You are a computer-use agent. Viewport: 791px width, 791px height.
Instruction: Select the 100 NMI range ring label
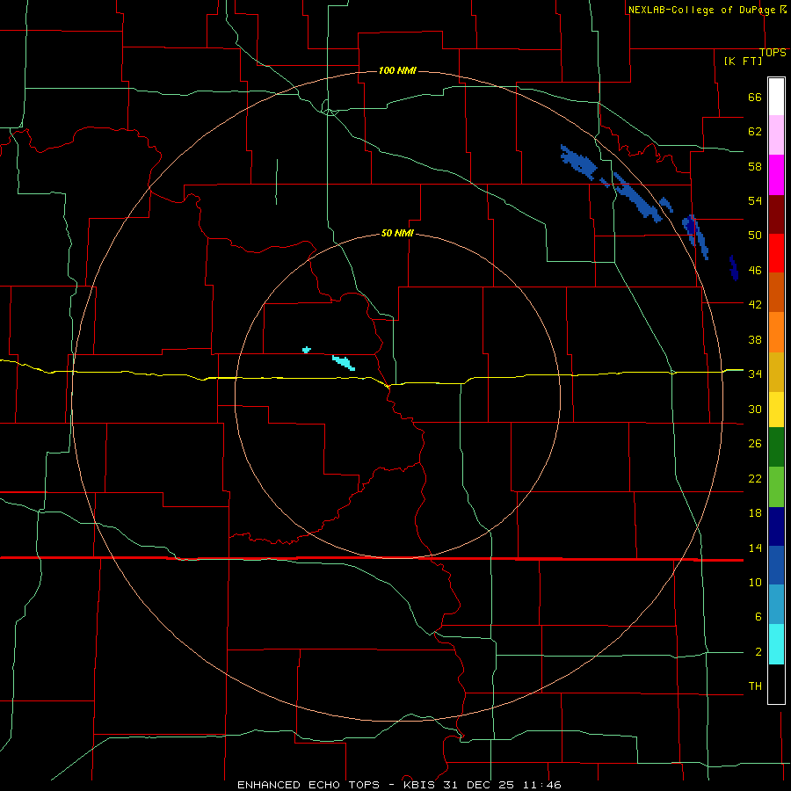pyautogui.click(x=397, y=70)
